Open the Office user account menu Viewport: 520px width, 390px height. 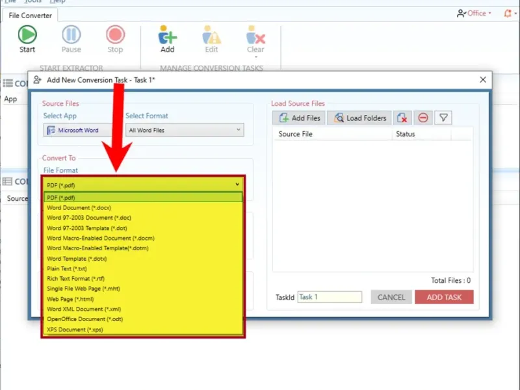pos(474,13)
